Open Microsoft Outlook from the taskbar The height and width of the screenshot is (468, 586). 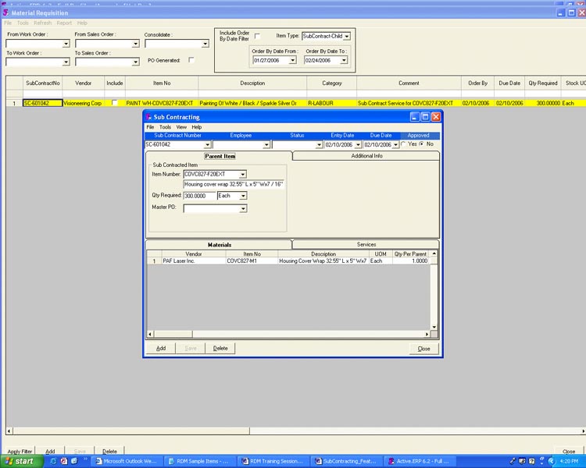tap(125, 461)
